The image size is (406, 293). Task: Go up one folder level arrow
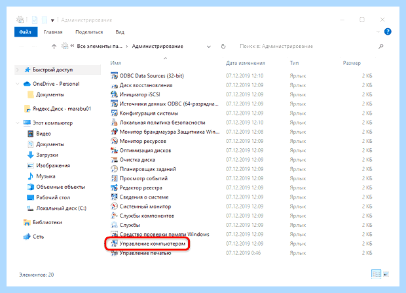(x=54, y=47)
